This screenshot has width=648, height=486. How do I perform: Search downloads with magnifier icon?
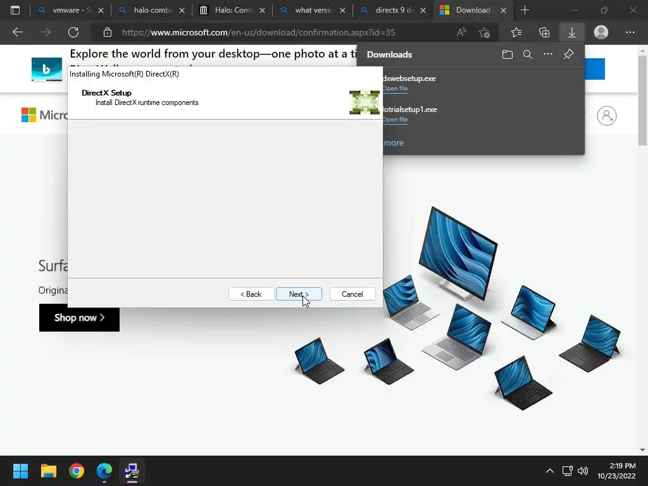[528, 54]
